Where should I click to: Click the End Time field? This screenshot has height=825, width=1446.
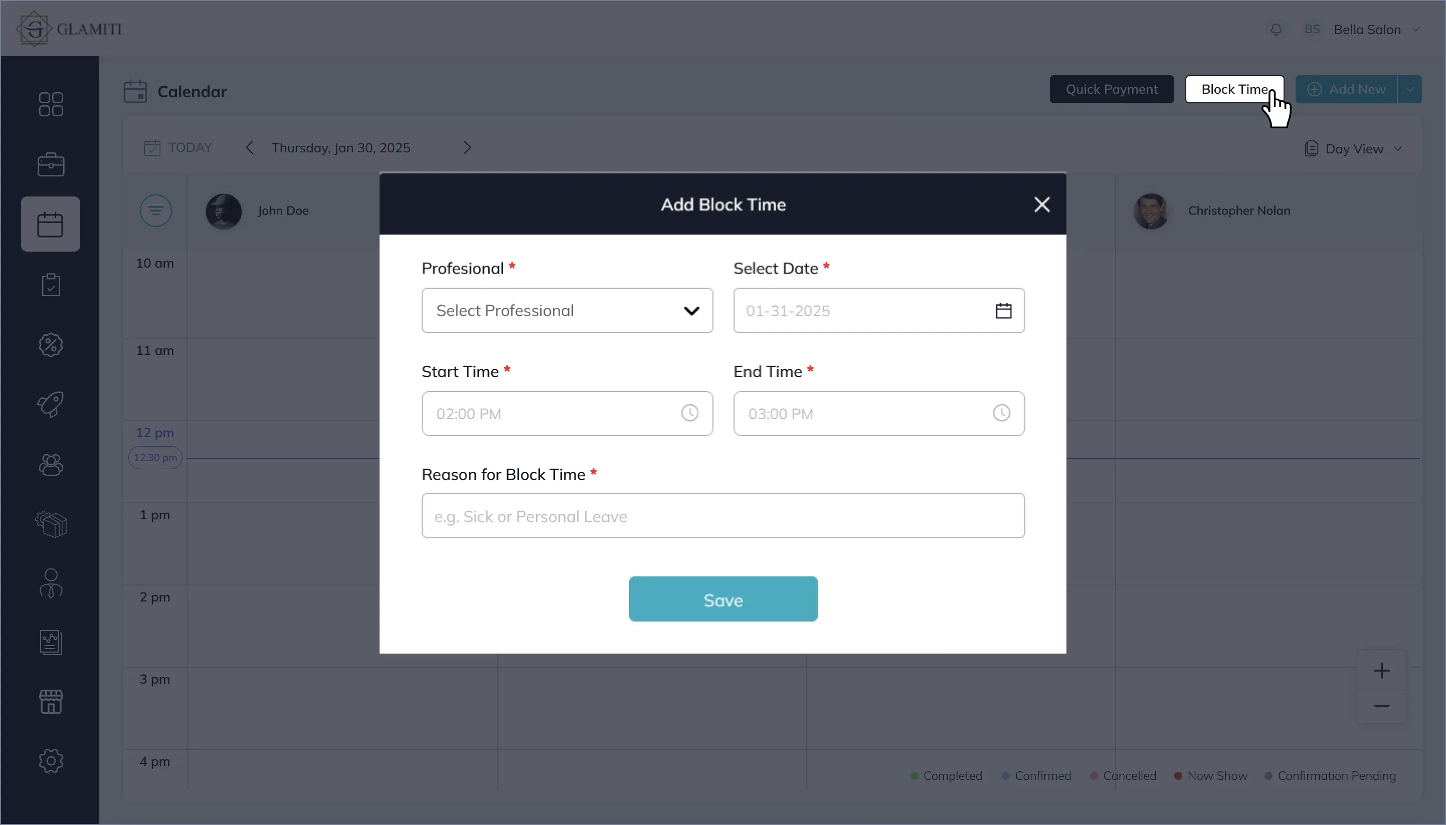(878, 414)
